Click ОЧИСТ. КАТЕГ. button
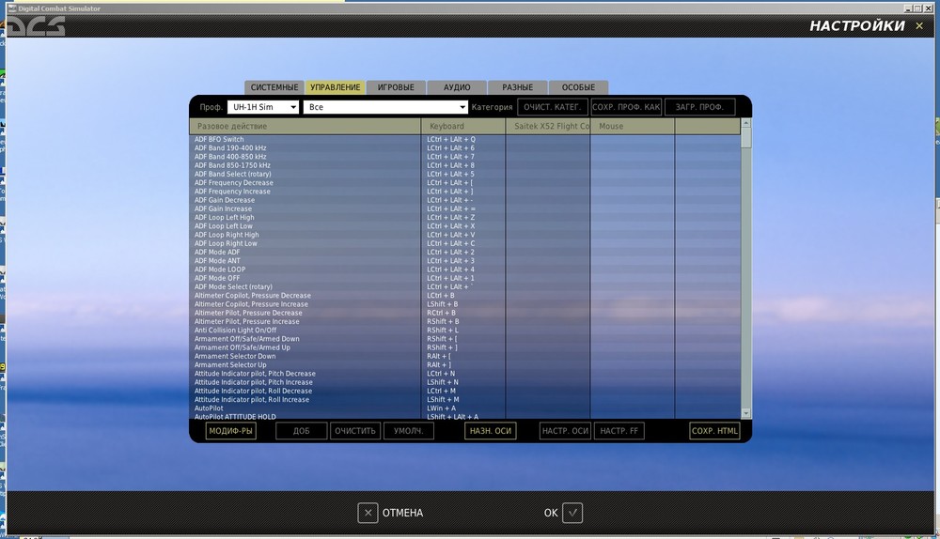This screenshot has height=539, width=940. [552, 107]
